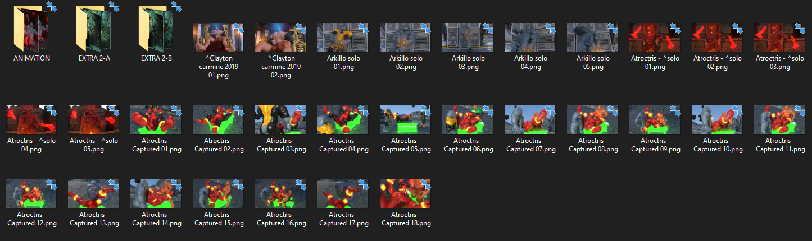Select Atroctris - ^solo 05.png thumbnail
Image resolution: width=812 pixels, height=241 pixels.
point(93,119)
